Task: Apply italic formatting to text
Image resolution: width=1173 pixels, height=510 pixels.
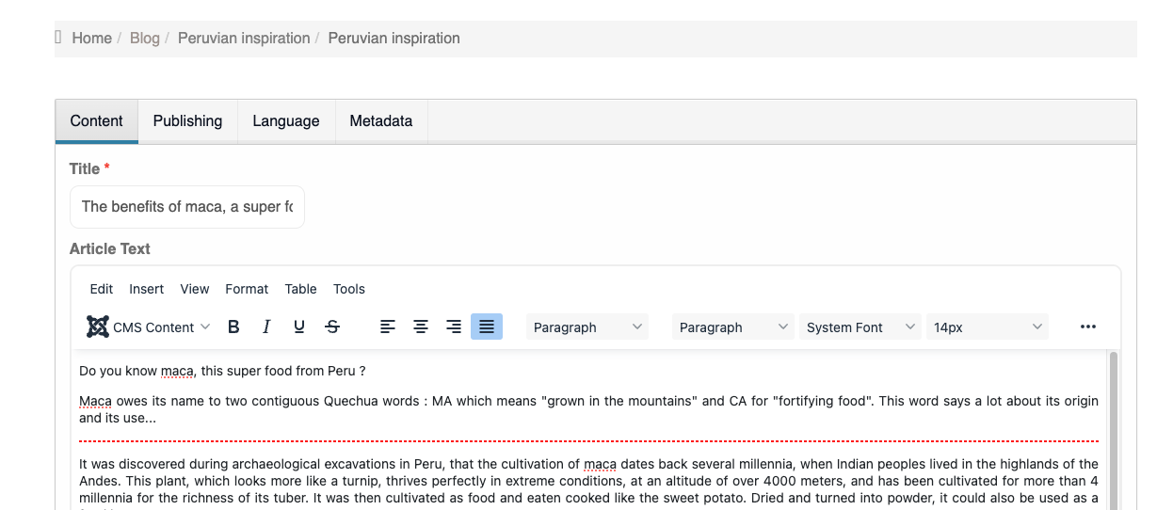Action: (x=266, y=327)
